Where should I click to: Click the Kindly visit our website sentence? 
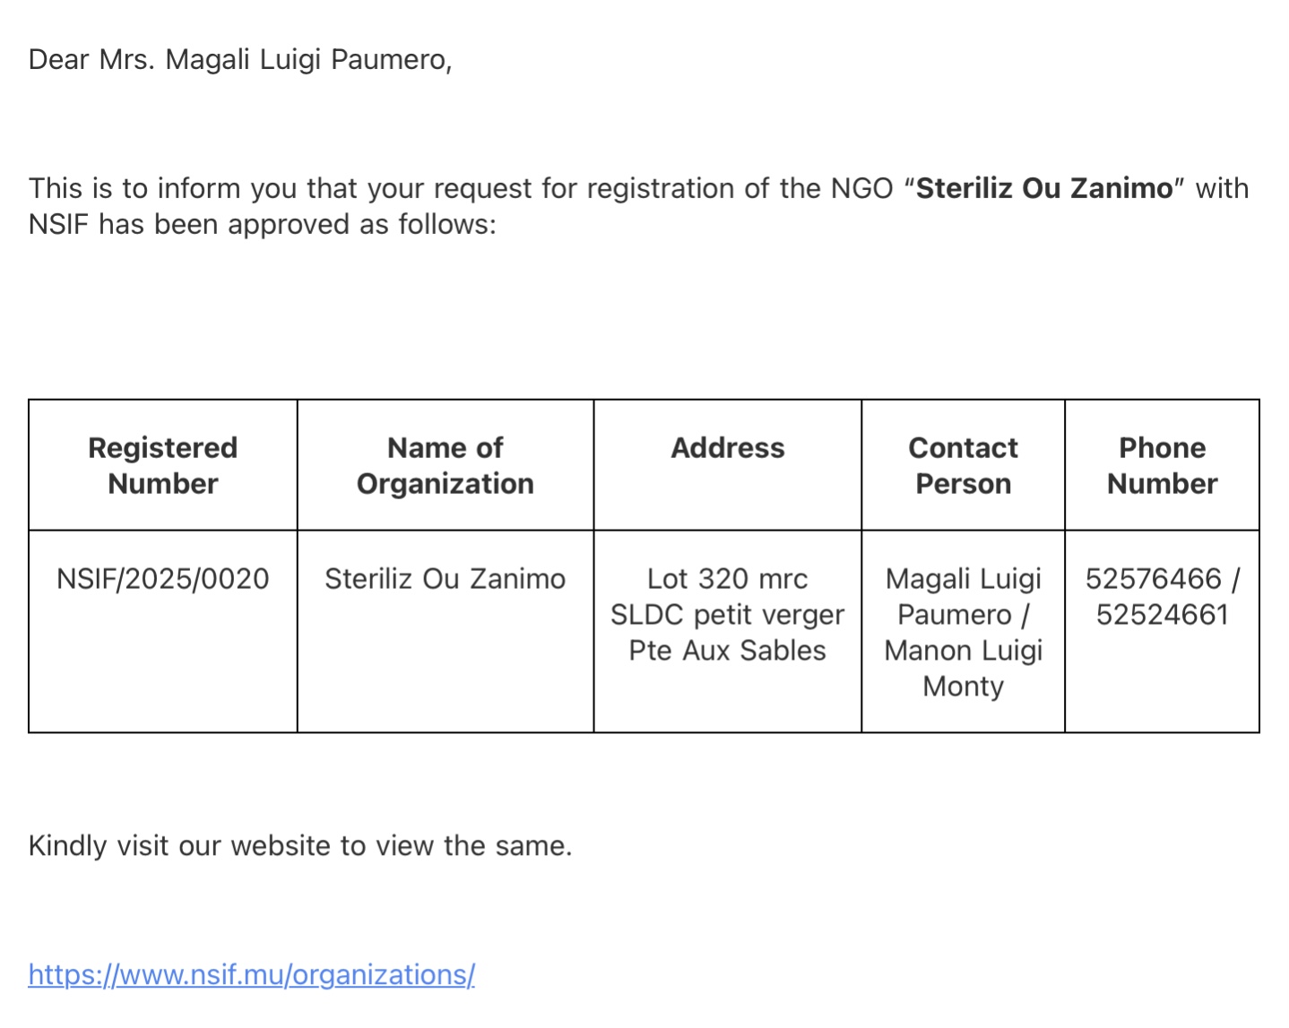click(x=300, y=845)
